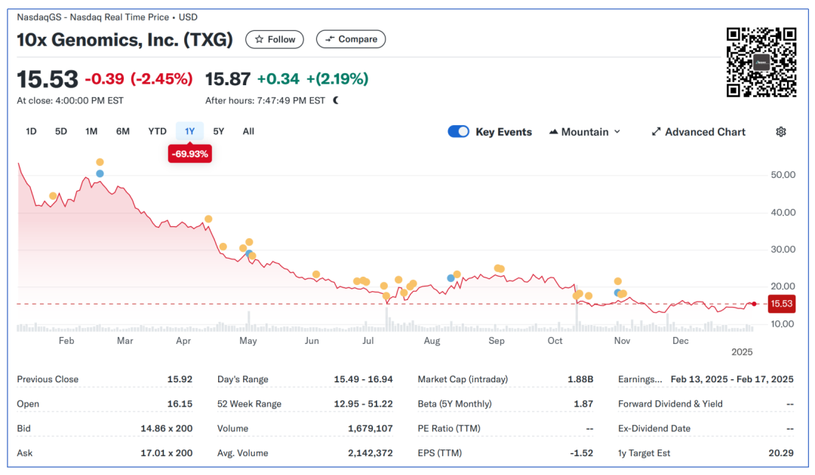The image size is (815, 475).
Task: Click the Mountain chart type icon
Action: 553,132
